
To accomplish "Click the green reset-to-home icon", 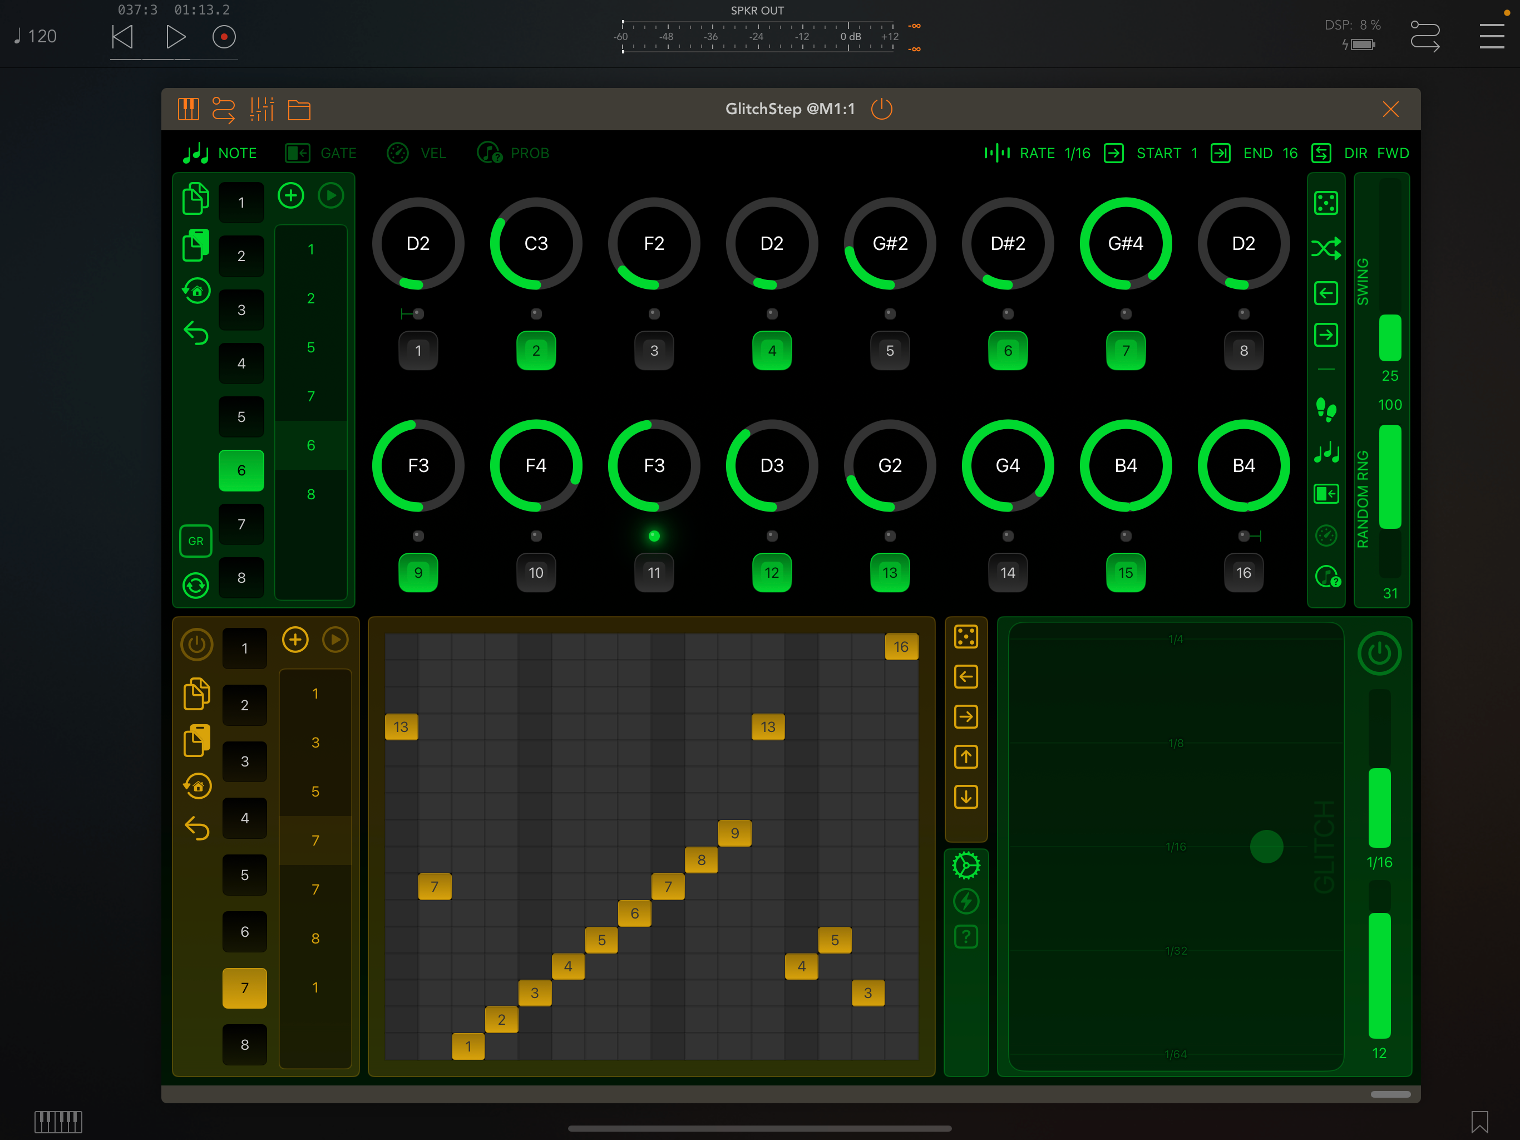I will (x=196, y=290).
